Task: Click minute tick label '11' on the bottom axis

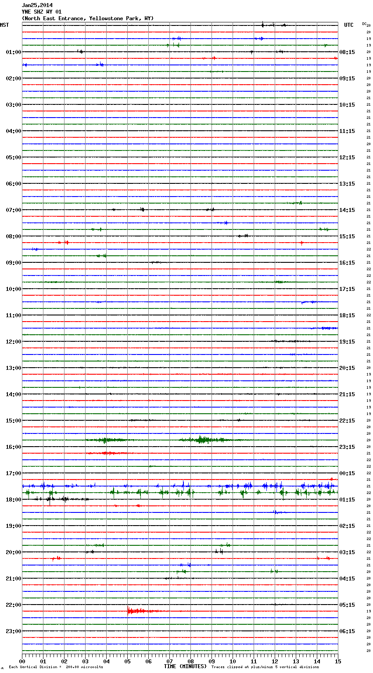Action: 254,661
